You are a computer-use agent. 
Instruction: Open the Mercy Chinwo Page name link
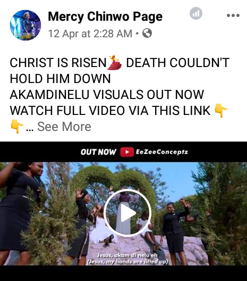coord(105,16)
